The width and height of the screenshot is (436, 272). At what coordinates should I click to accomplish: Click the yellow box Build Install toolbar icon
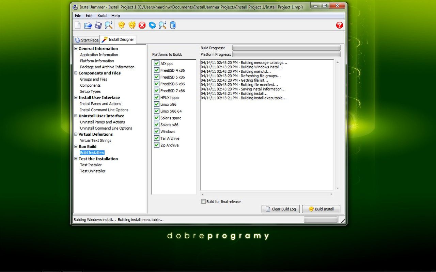122,25
